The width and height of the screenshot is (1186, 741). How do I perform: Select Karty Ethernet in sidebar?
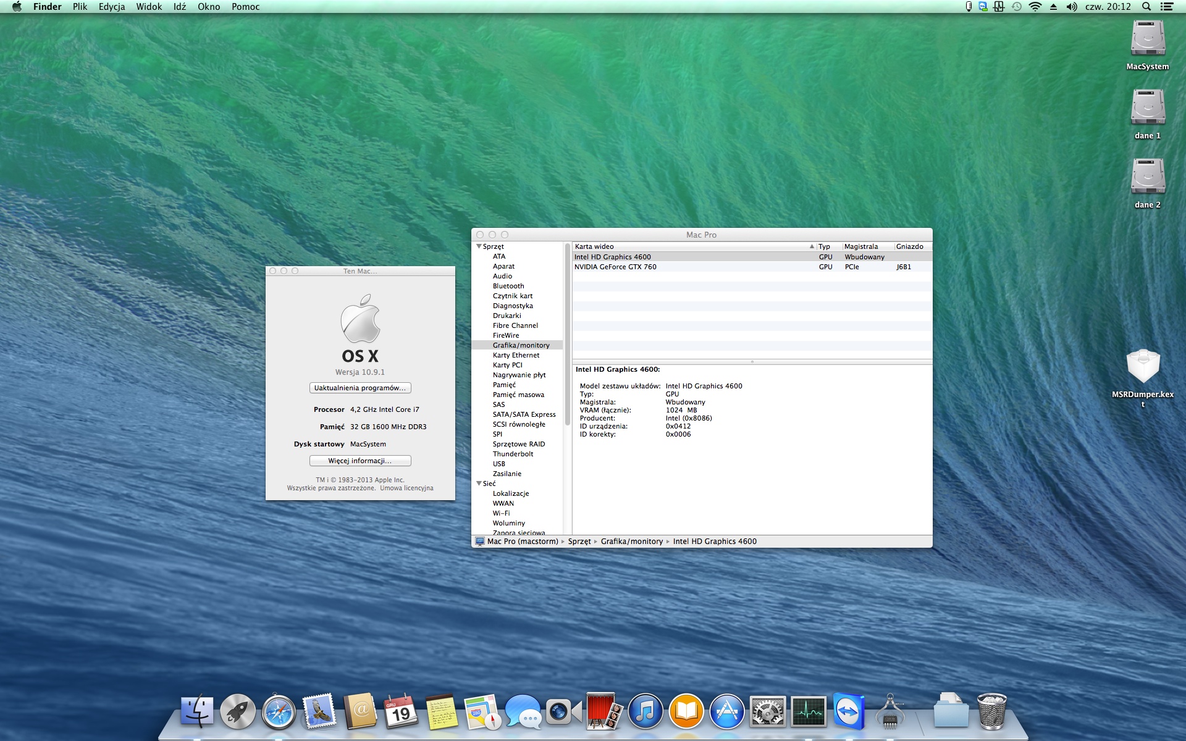[x=516, y=355]
